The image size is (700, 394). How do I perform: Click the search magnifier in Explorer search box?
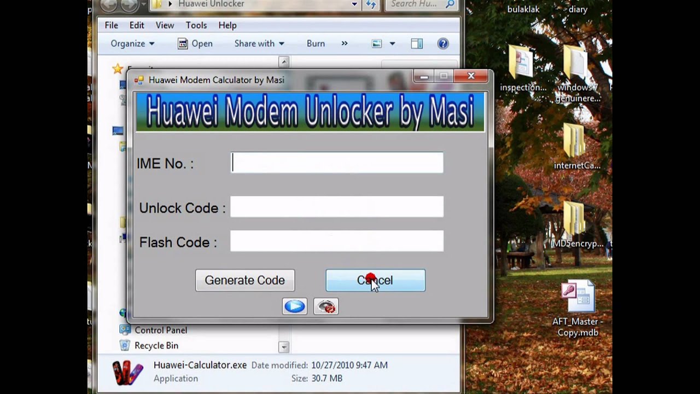(450, 4)
